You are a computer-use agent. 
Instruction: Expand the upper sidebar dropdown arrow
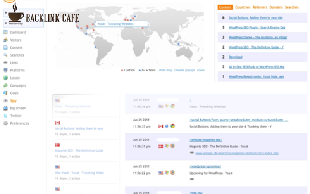pos(6,13)
